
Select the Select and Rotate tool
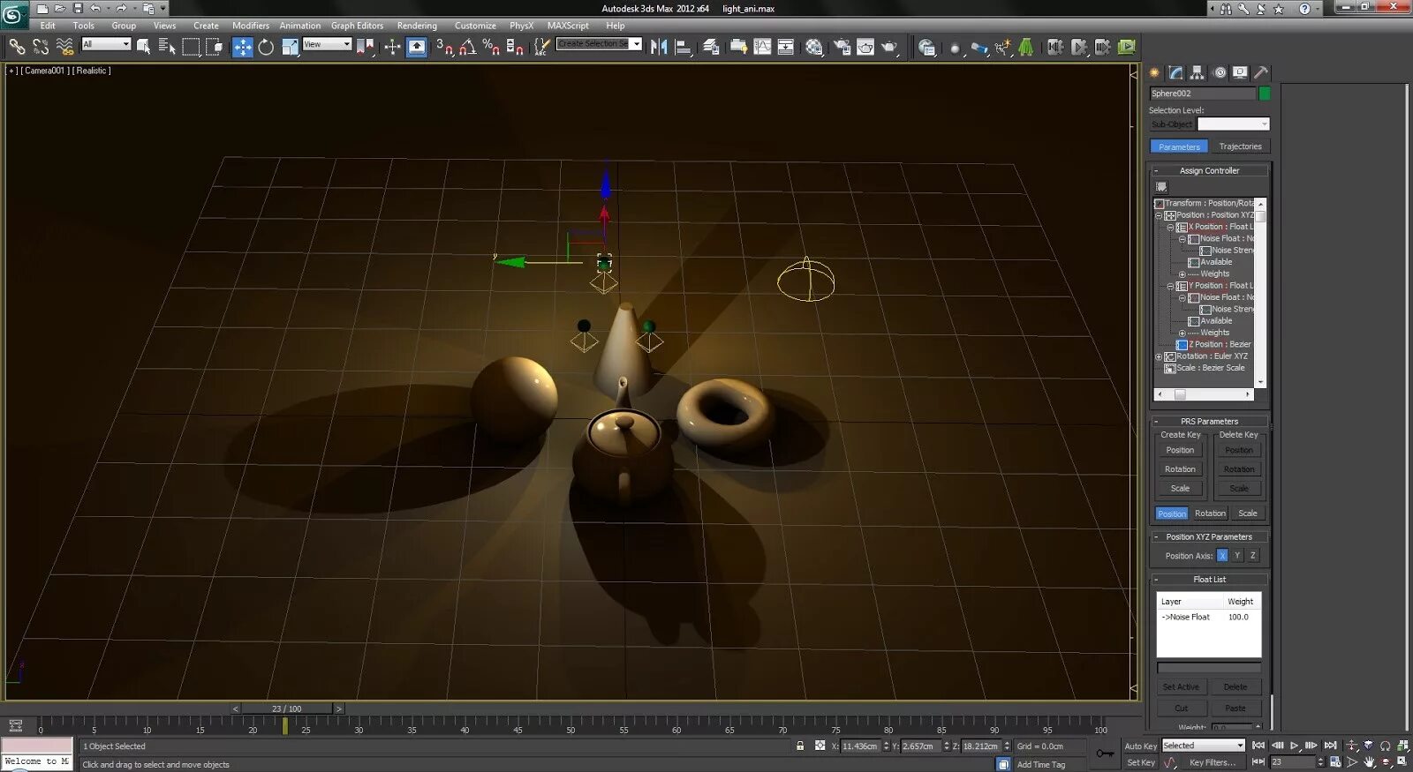coord(266,48)
